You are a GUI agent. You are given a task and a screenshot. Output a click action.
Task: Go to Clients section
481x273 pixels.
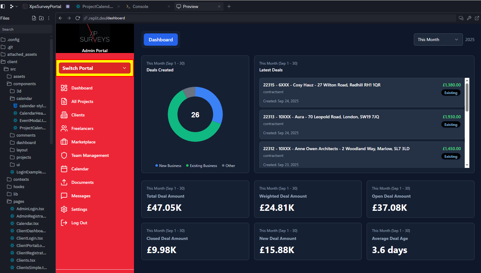tap(78, 115)
